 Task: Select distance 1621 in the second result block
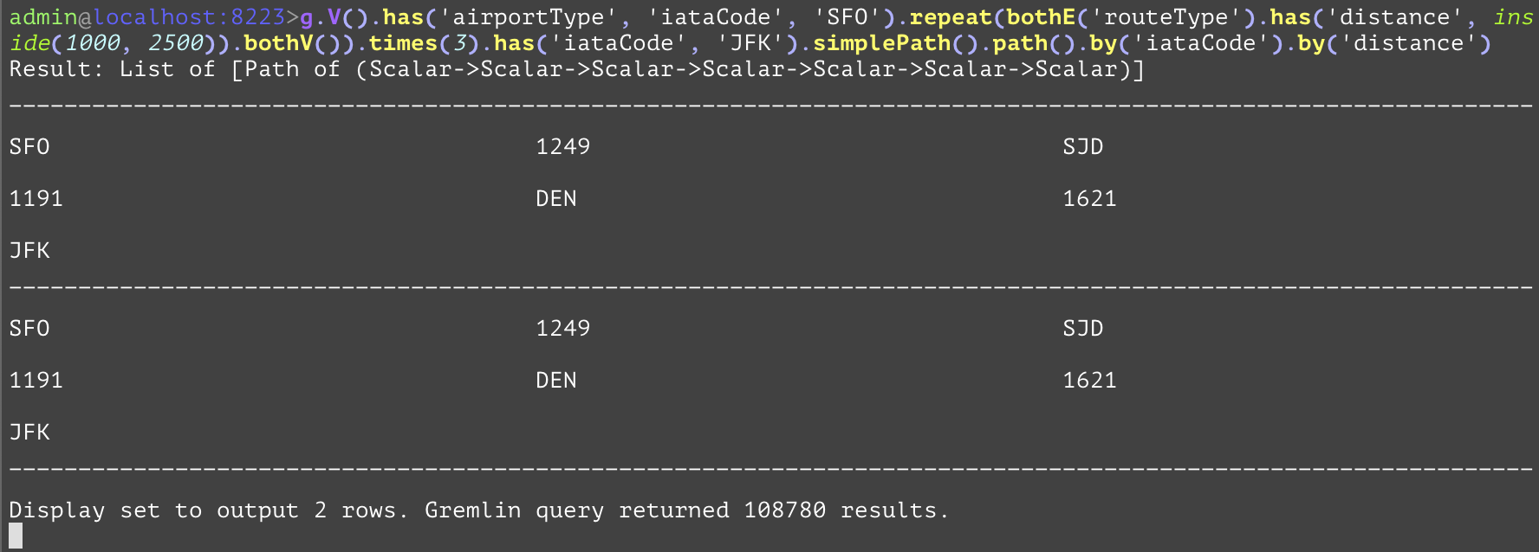1089,381
